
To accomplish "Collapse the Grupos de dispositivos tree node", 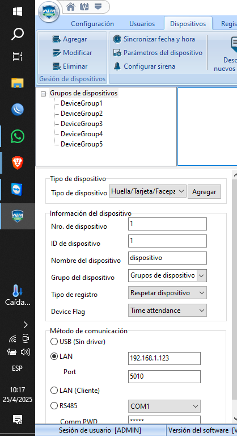I will pyautogui.click(x=43, y=94).
